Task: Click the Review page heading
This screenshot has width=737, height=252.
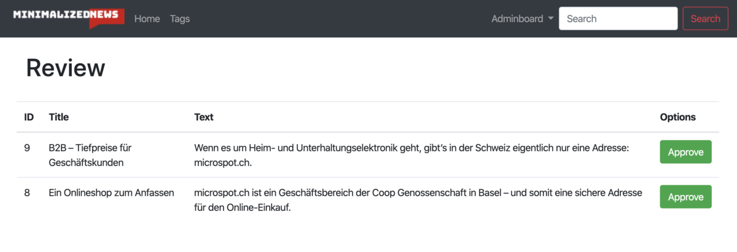Action: 65,68
